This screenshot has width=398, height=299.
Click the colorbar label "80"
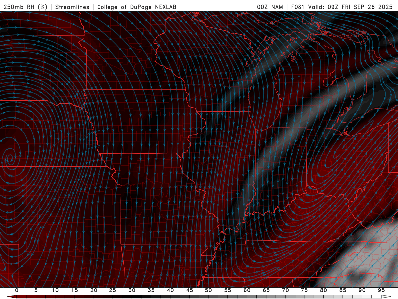tap(323, 290)
